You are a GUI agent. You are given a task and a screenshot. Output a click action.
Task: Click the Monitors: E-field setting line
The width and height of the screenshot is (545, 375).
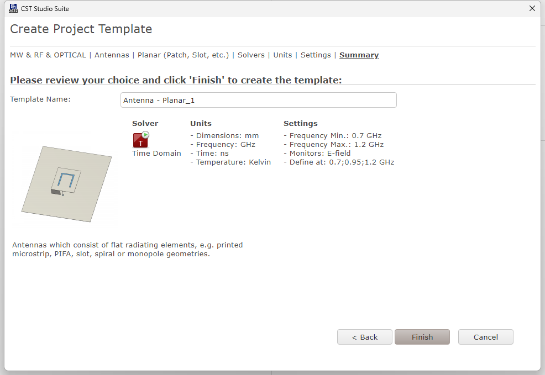317,153
